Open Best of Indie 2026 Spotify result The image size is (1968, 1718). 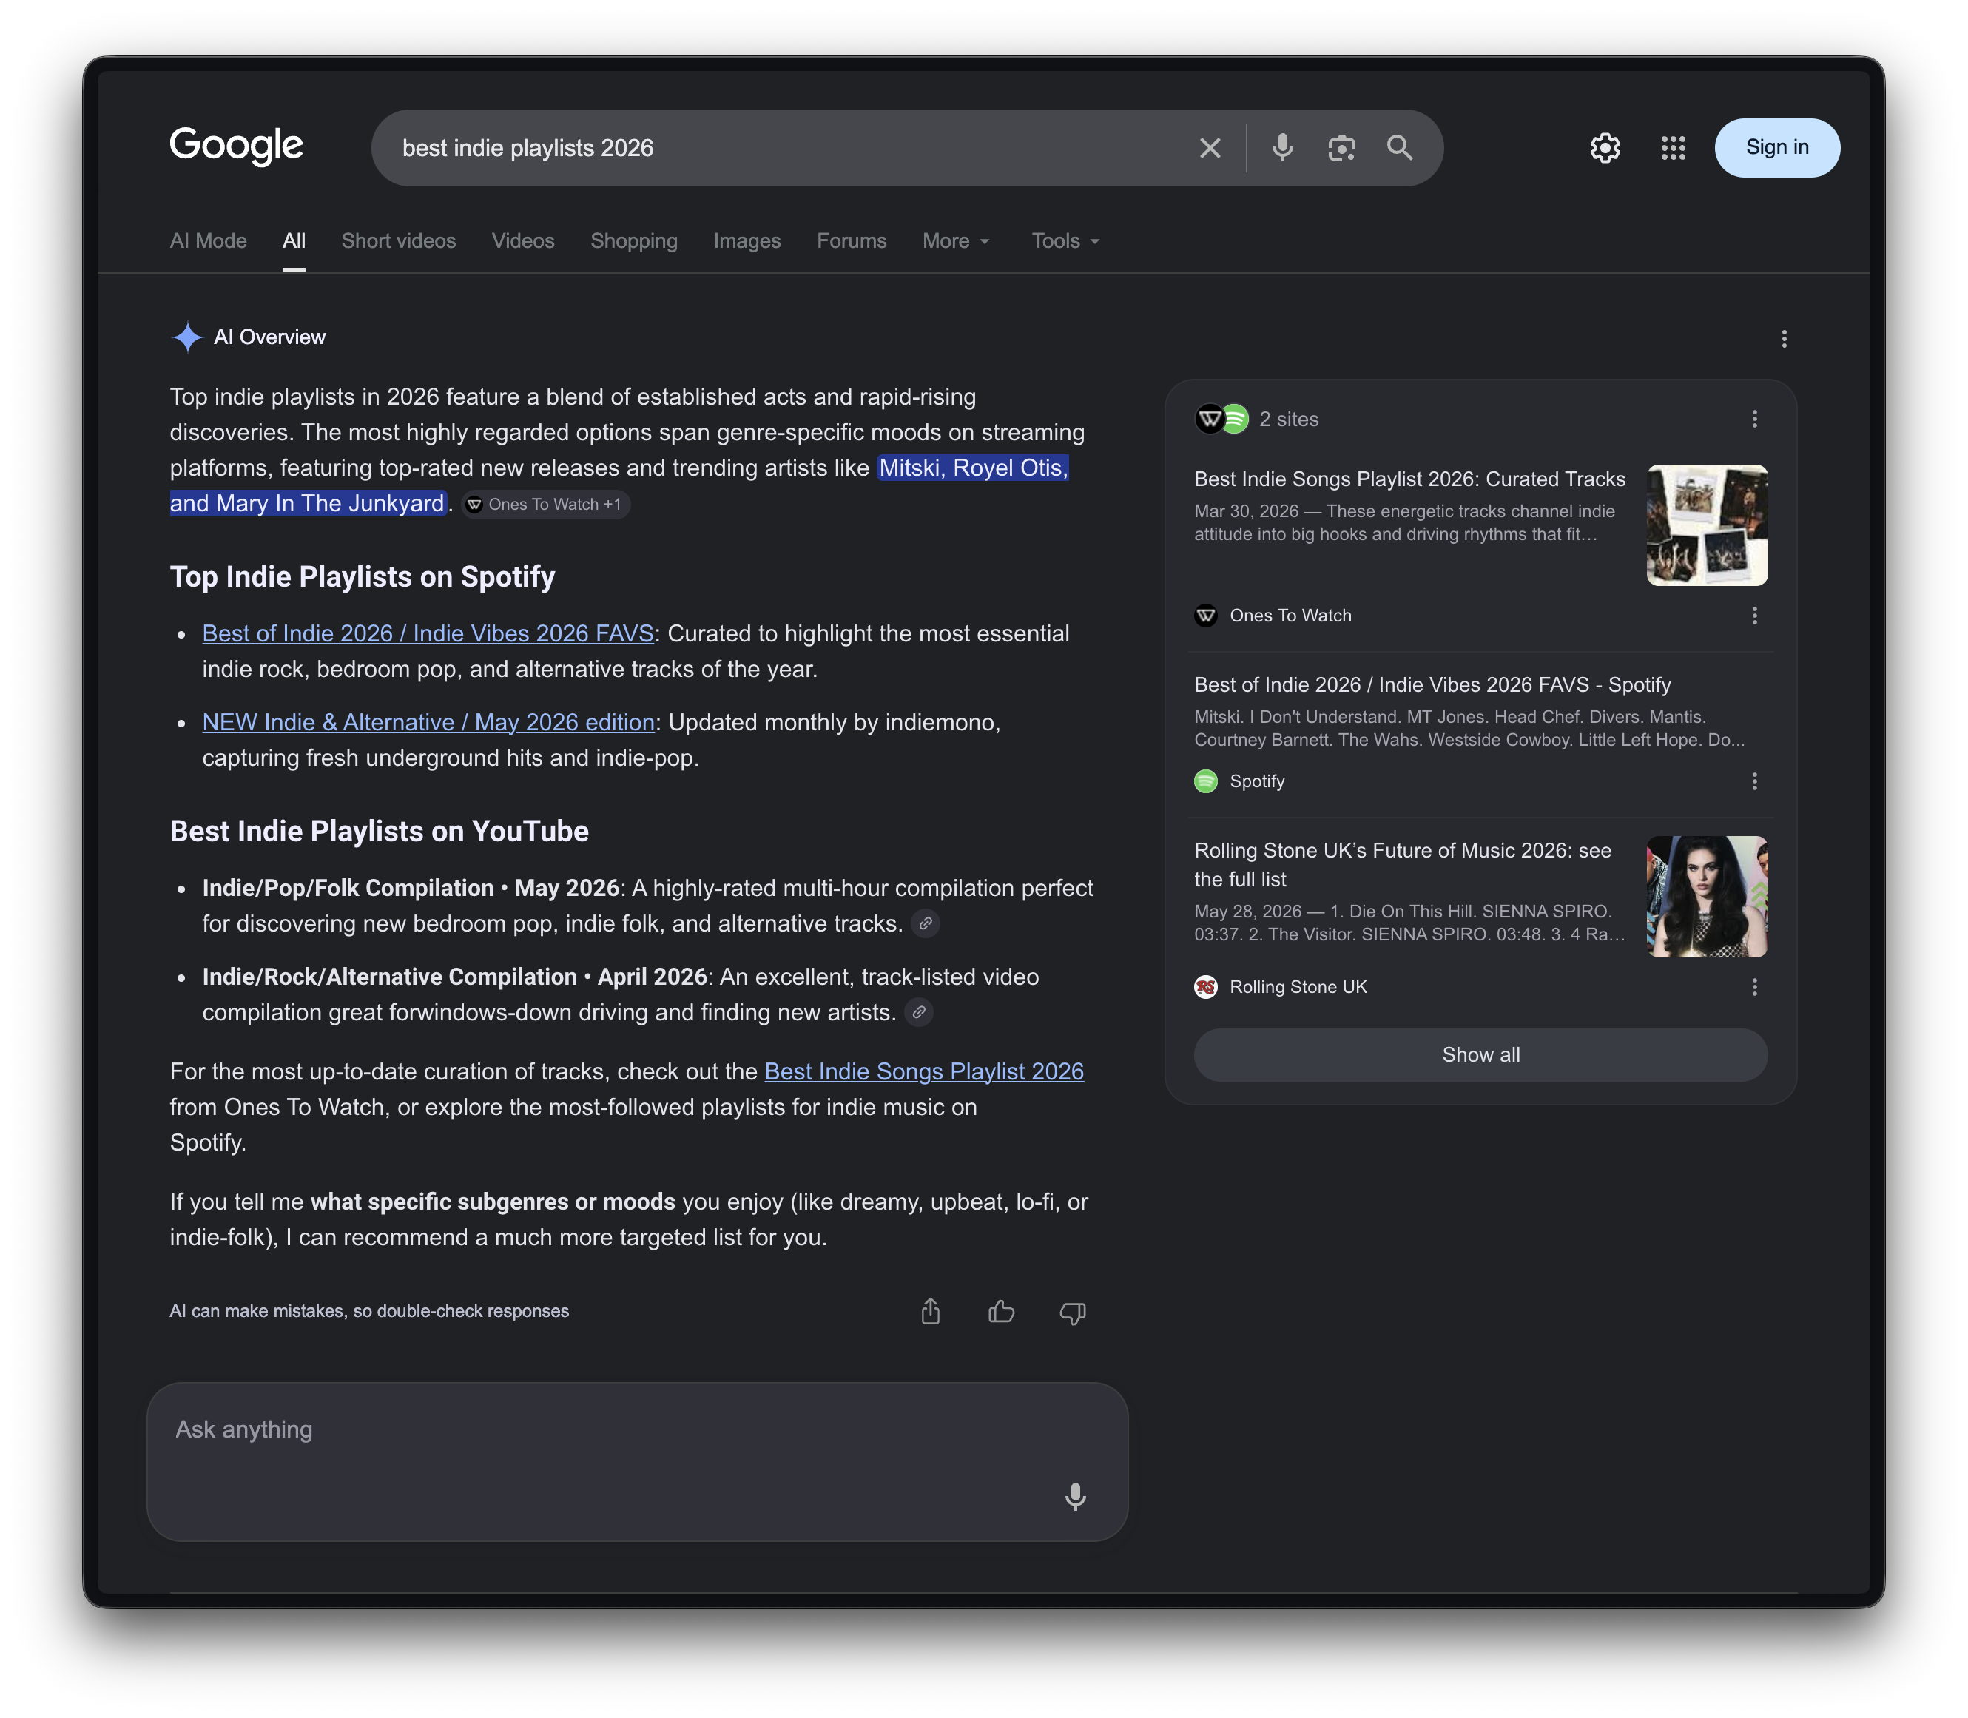1432,684
